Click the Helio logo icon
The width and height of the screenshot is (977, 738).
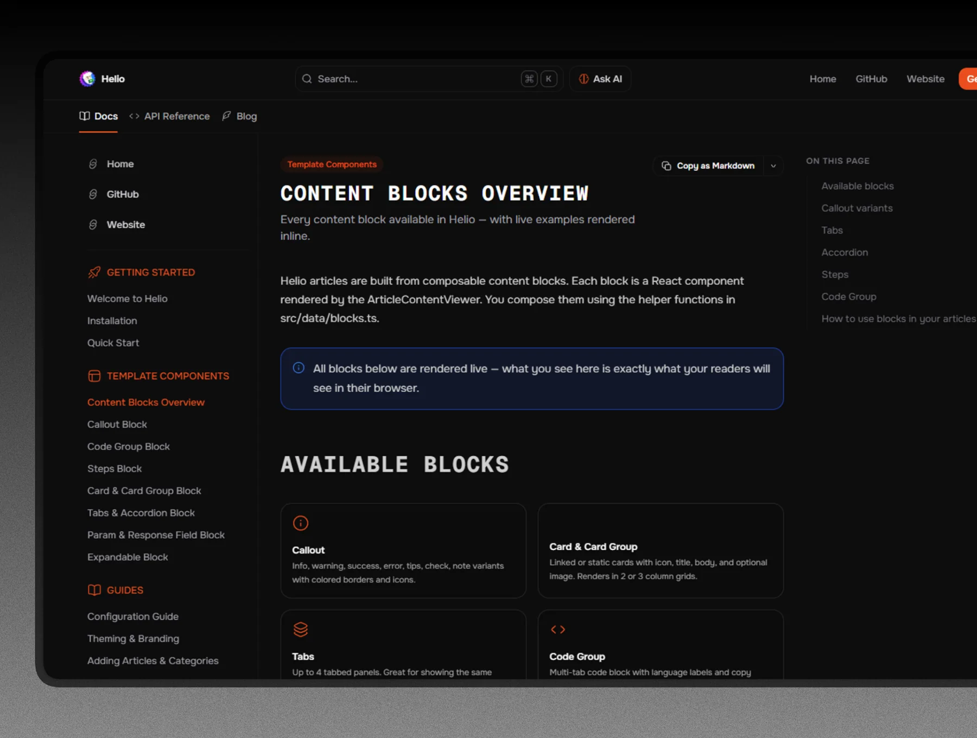[87, 79]
